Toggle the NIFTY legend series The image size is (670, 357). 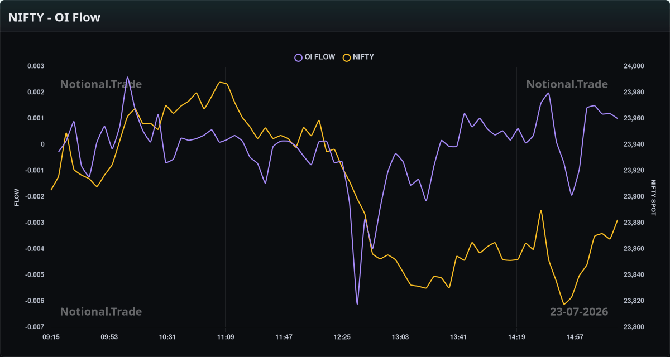(358, 57)
